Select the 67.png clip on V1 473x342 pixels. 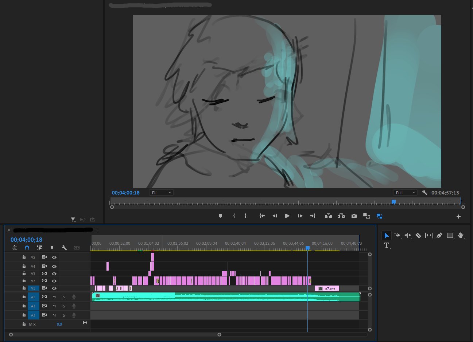point(327,288)
